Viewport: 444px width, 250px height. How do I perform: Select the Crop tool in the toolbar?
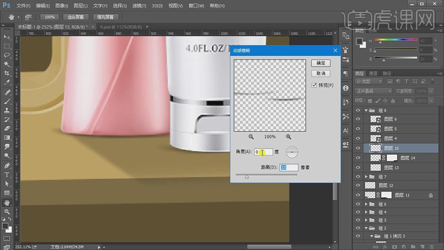pyautogui.click(x=7, y=74)
